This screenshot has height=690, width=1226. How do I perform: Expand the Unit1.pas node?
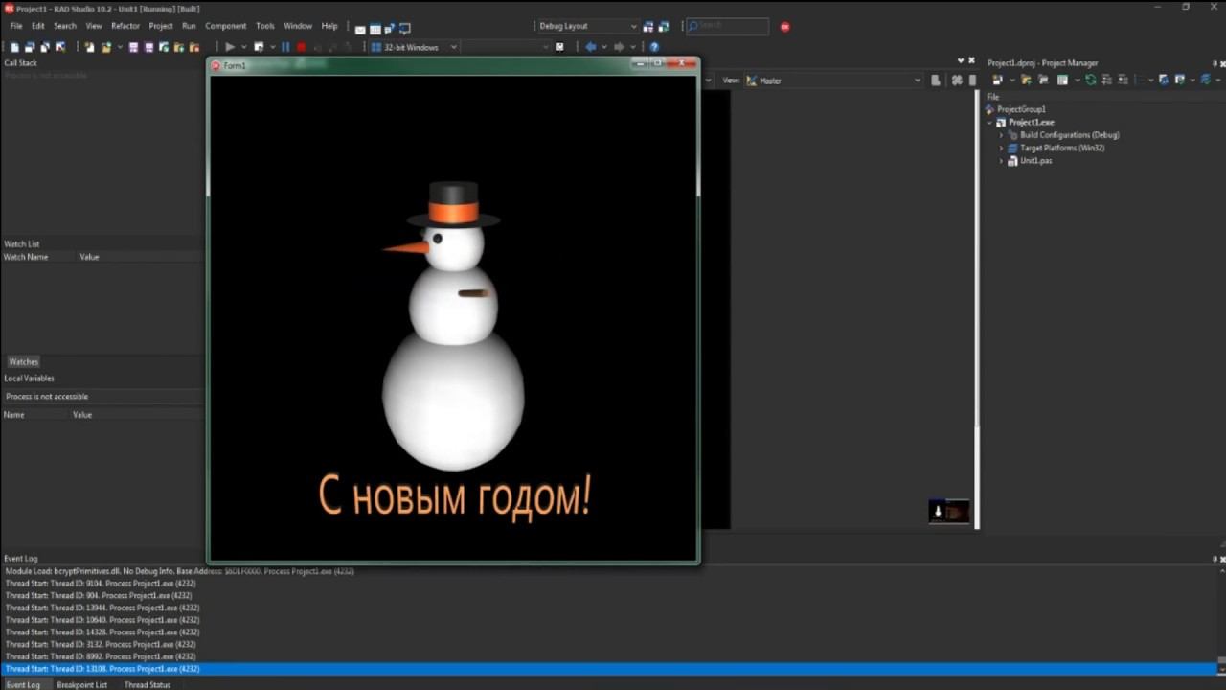(1002, 161)
